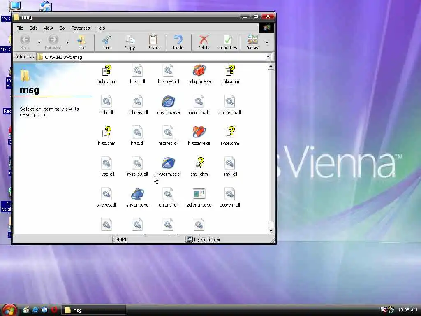This screenshot has height=316, width=421.
Task: Click the Paste clipboard icon
Action: (x=153, y=40)
